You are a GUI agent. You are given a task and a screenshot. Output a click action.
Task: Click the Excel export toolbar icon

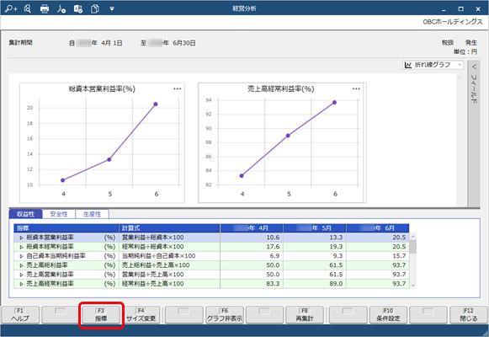[78, 8]
